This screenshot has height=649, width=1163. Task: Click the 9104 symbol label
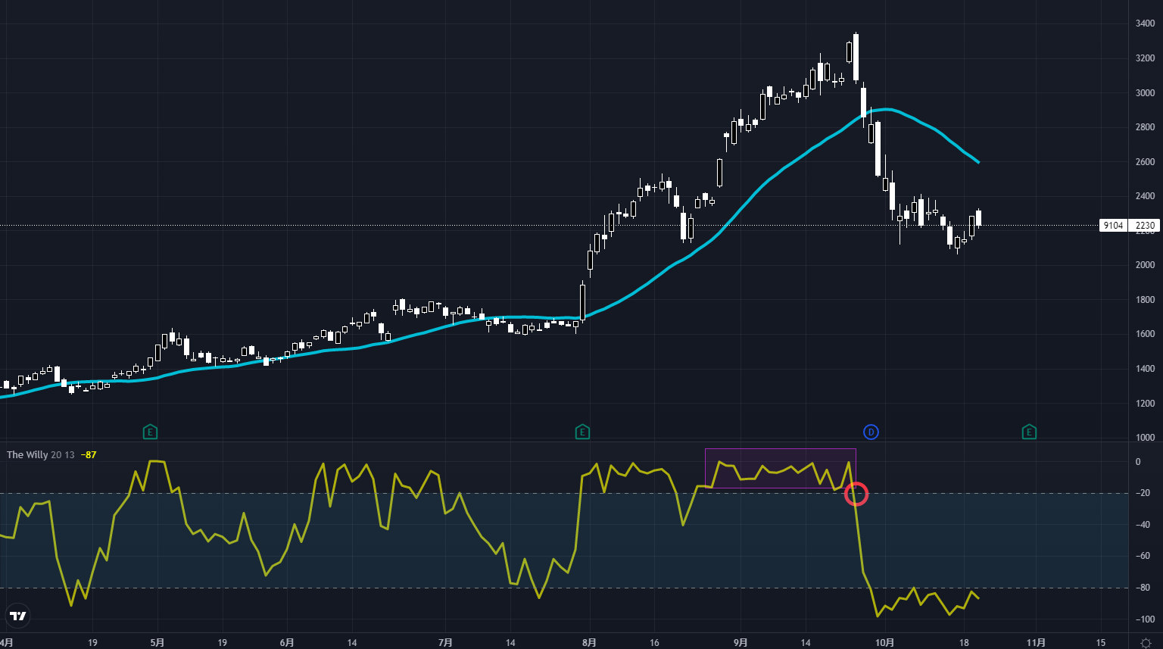pyautogui.click(x=1113, y=226)
